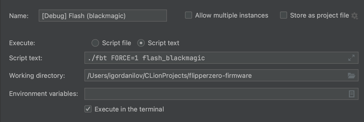This screenshot has height=122, width=364.
Task: Click the 'Script text:' field label
Action: click(x=26, y=58)
